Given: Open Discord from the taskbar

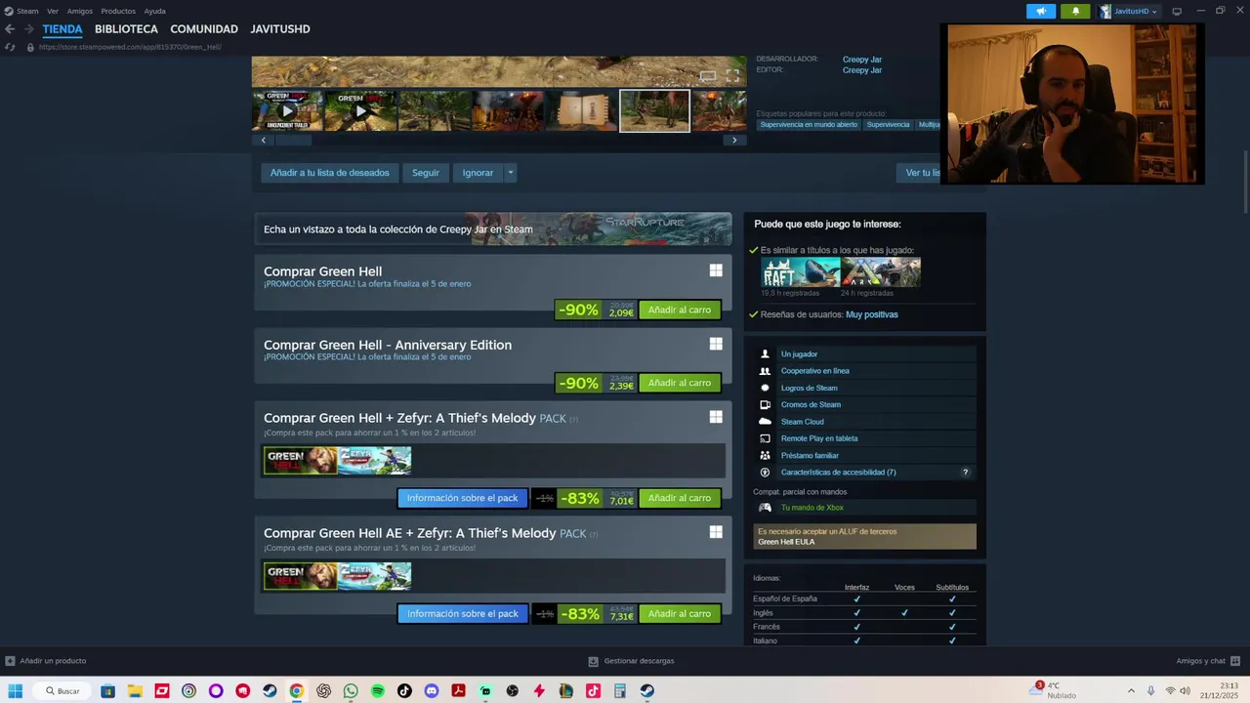Looking at the screenshot, I should (x=432, y=691).
